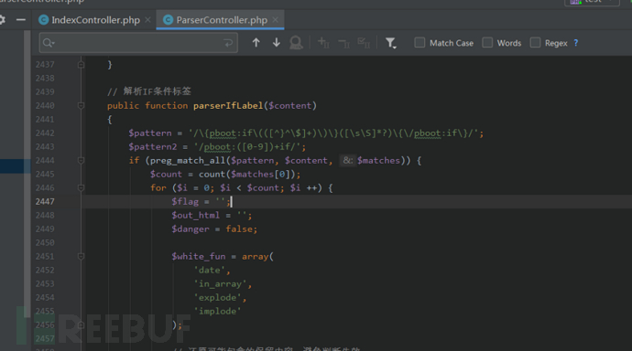Enable the Words checkbox

[x=487, y=43]
